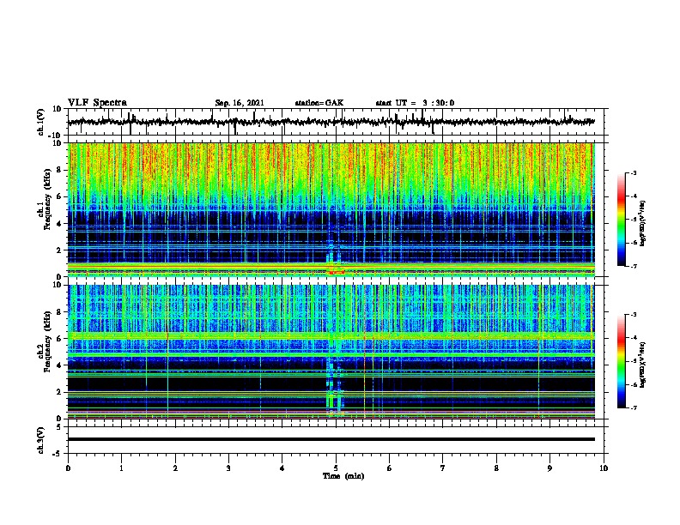Click the "10" tick label on the time axis
The image size is (680, 525).
tap(604, 468)
